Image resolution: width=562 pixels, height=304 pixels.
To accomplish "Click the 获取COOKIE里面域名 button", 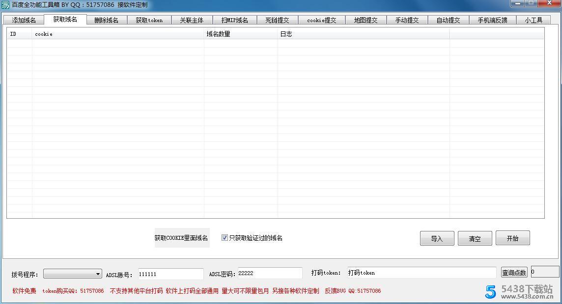I will [182, 238].
